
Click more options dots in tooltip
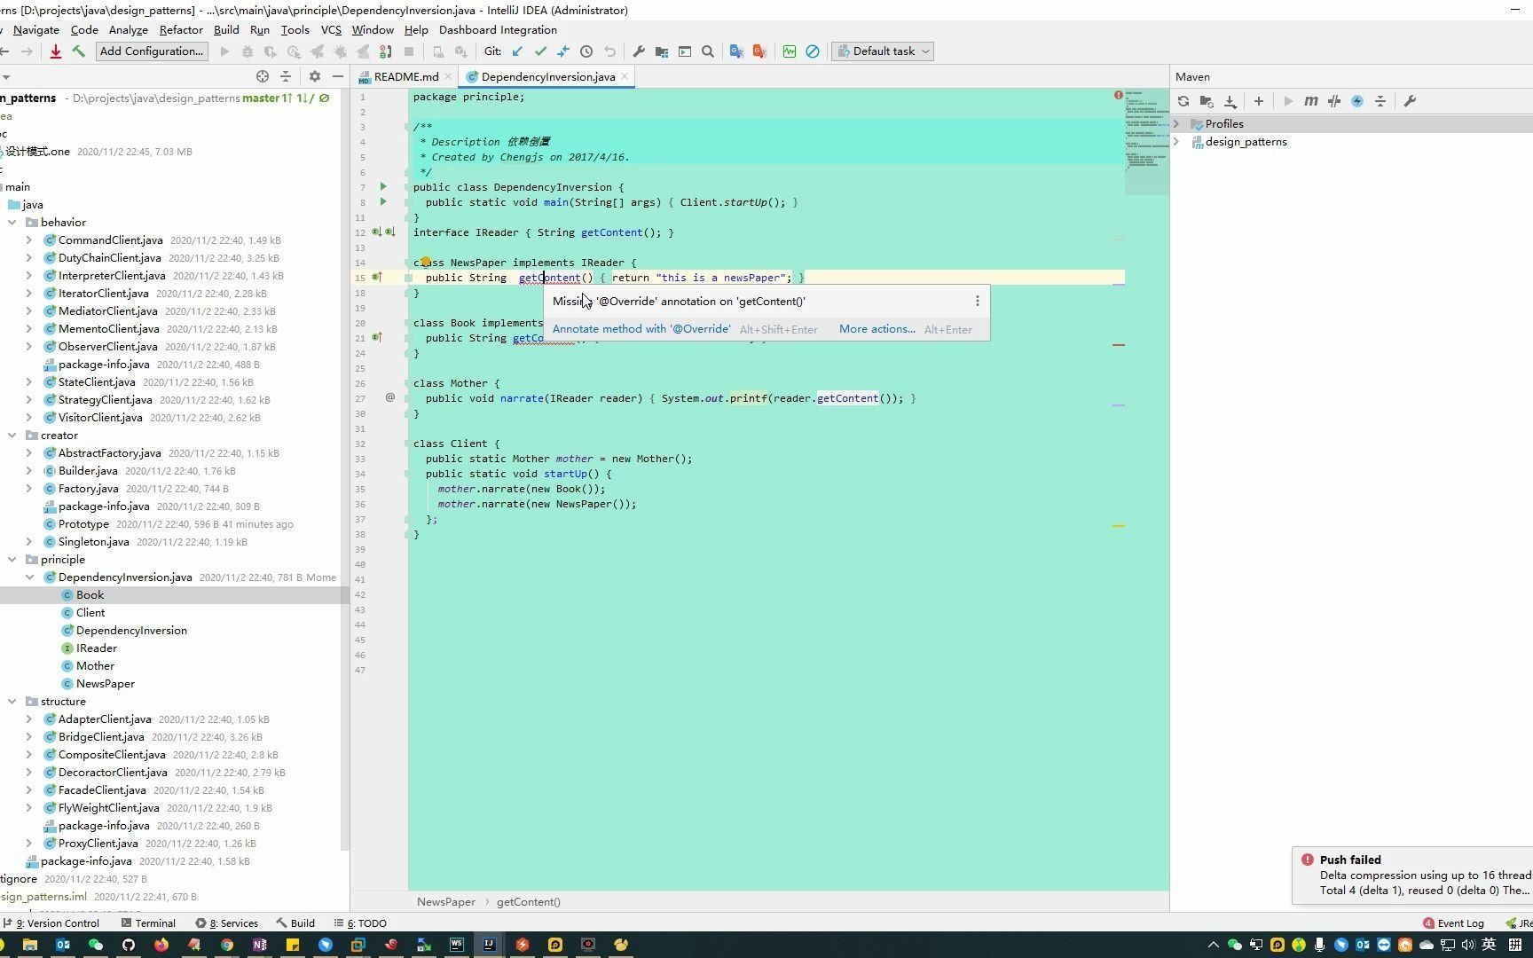coord(978,302)
